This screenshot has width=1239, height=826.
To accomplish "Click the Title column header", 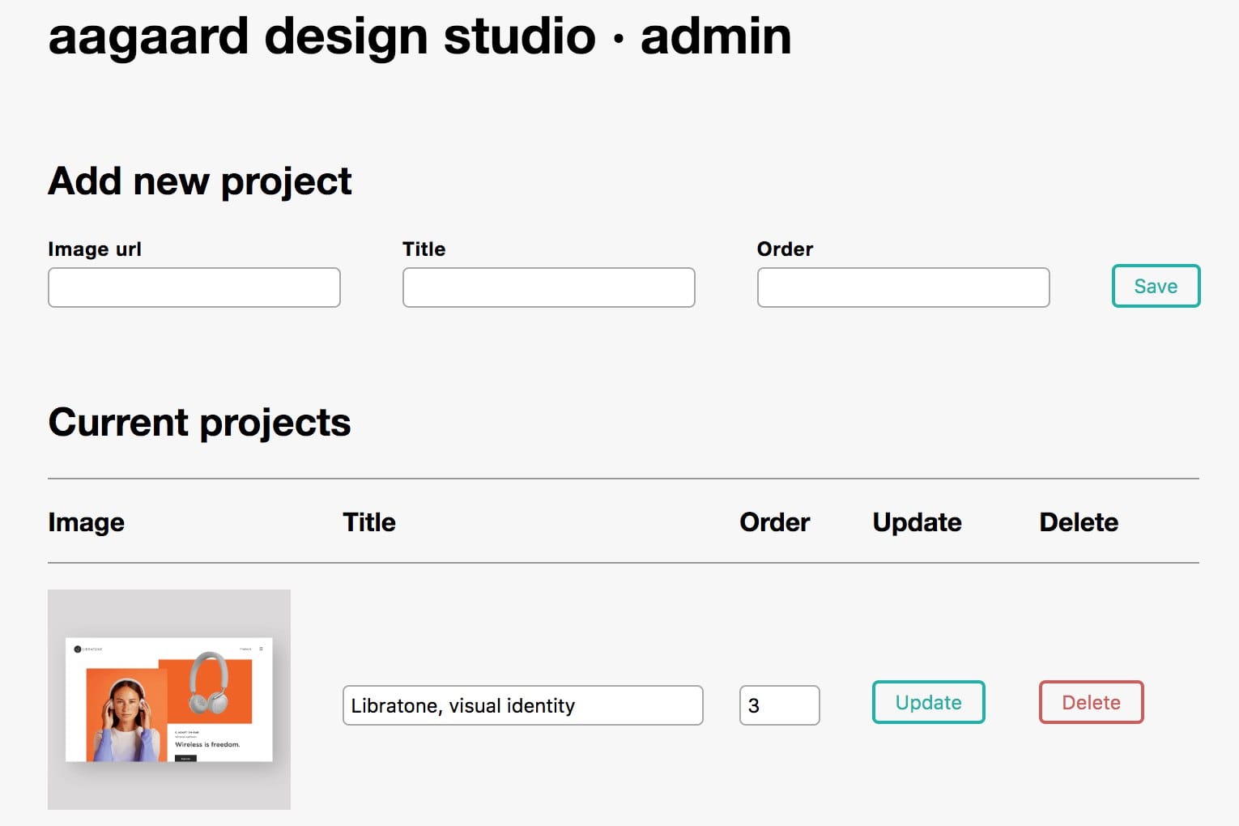I will coord(368,522).
